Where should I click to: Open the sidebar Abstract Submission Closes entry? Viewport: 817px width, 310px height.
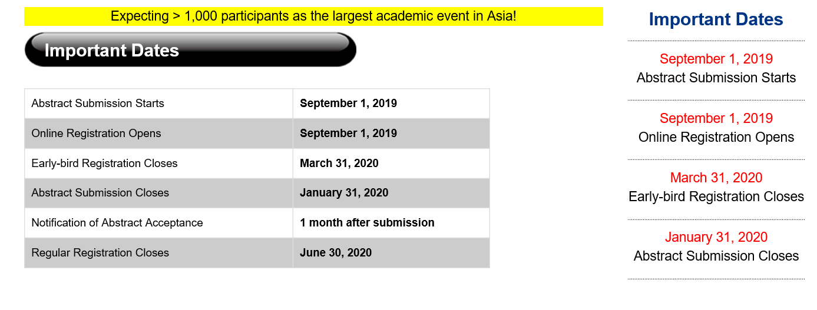pos(716,256)
